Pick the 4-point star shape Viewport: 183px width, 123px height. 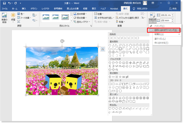click(x=117, y=98)
